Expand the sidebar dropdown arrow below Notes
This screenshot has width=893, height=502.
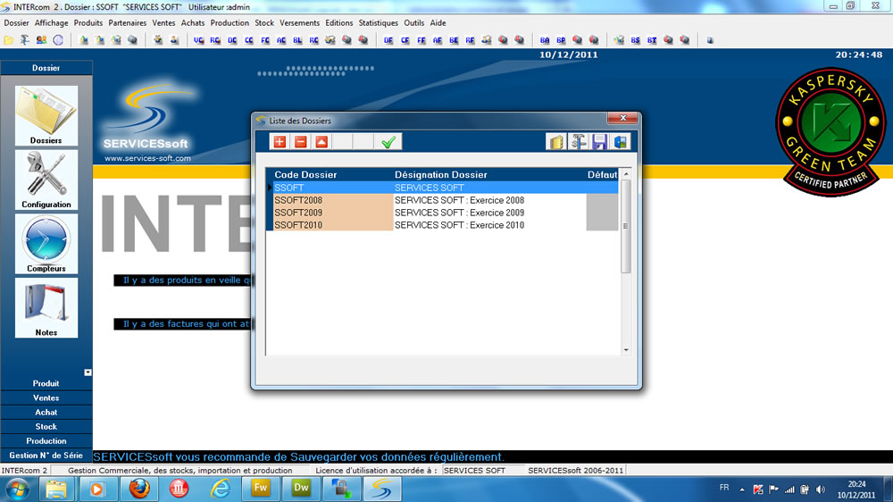click(x=88, y=372)
